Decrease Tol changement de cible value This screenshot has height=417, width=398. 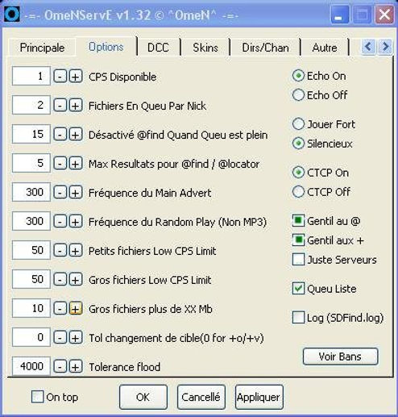coord(60,338)
